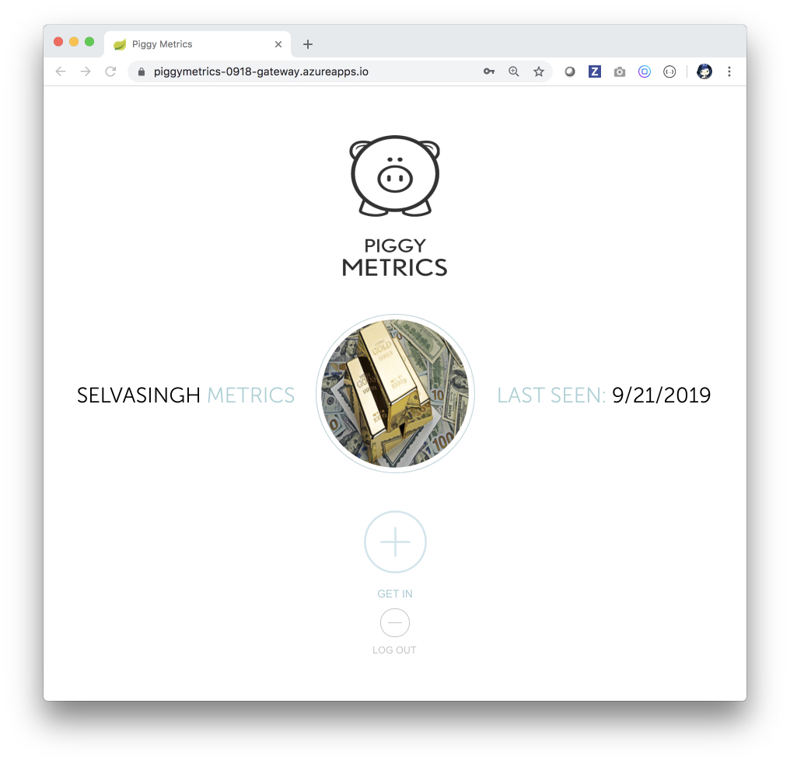Viewport: 790px width, 763px height.
Task: Bookmark this page with the star icon
Action: pos(539,71)
